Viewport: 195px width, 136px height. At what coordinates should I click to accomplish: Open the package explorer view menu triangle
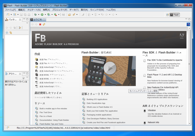(27, 23)
